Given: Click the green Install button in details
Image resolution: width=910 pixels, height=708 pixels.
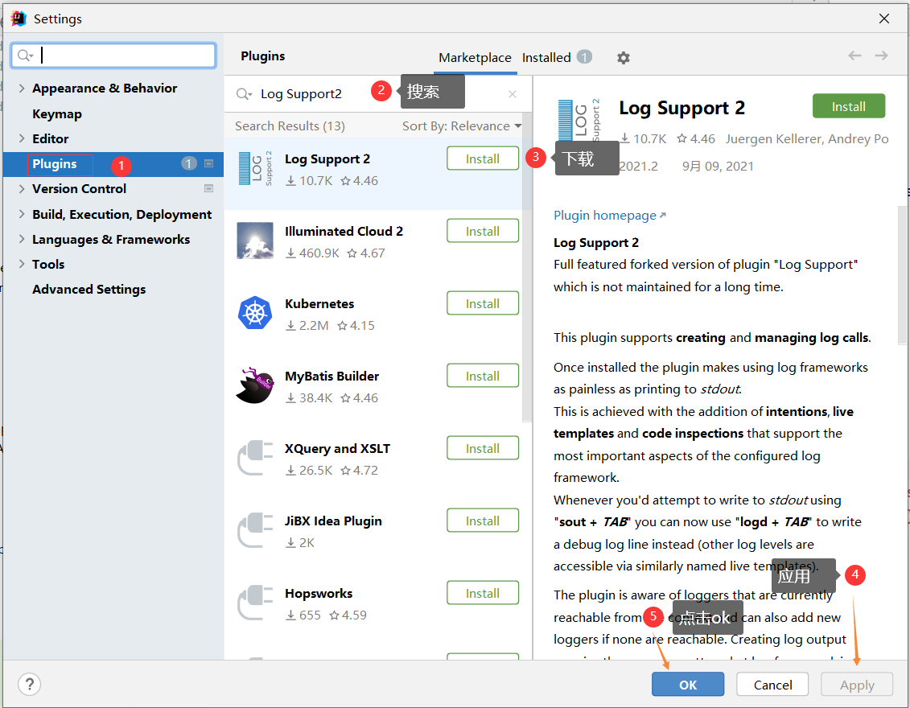Looking at the screenshot, I should (849, 106).
